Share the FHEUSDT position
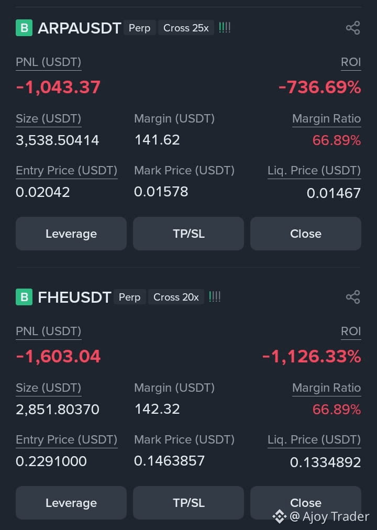 353,297
